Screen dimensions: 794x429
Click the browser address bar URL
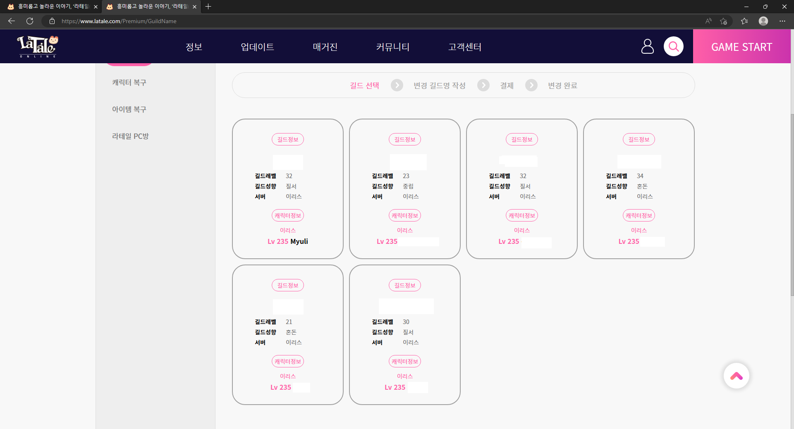pyautogui.click(x=119, y=21)
